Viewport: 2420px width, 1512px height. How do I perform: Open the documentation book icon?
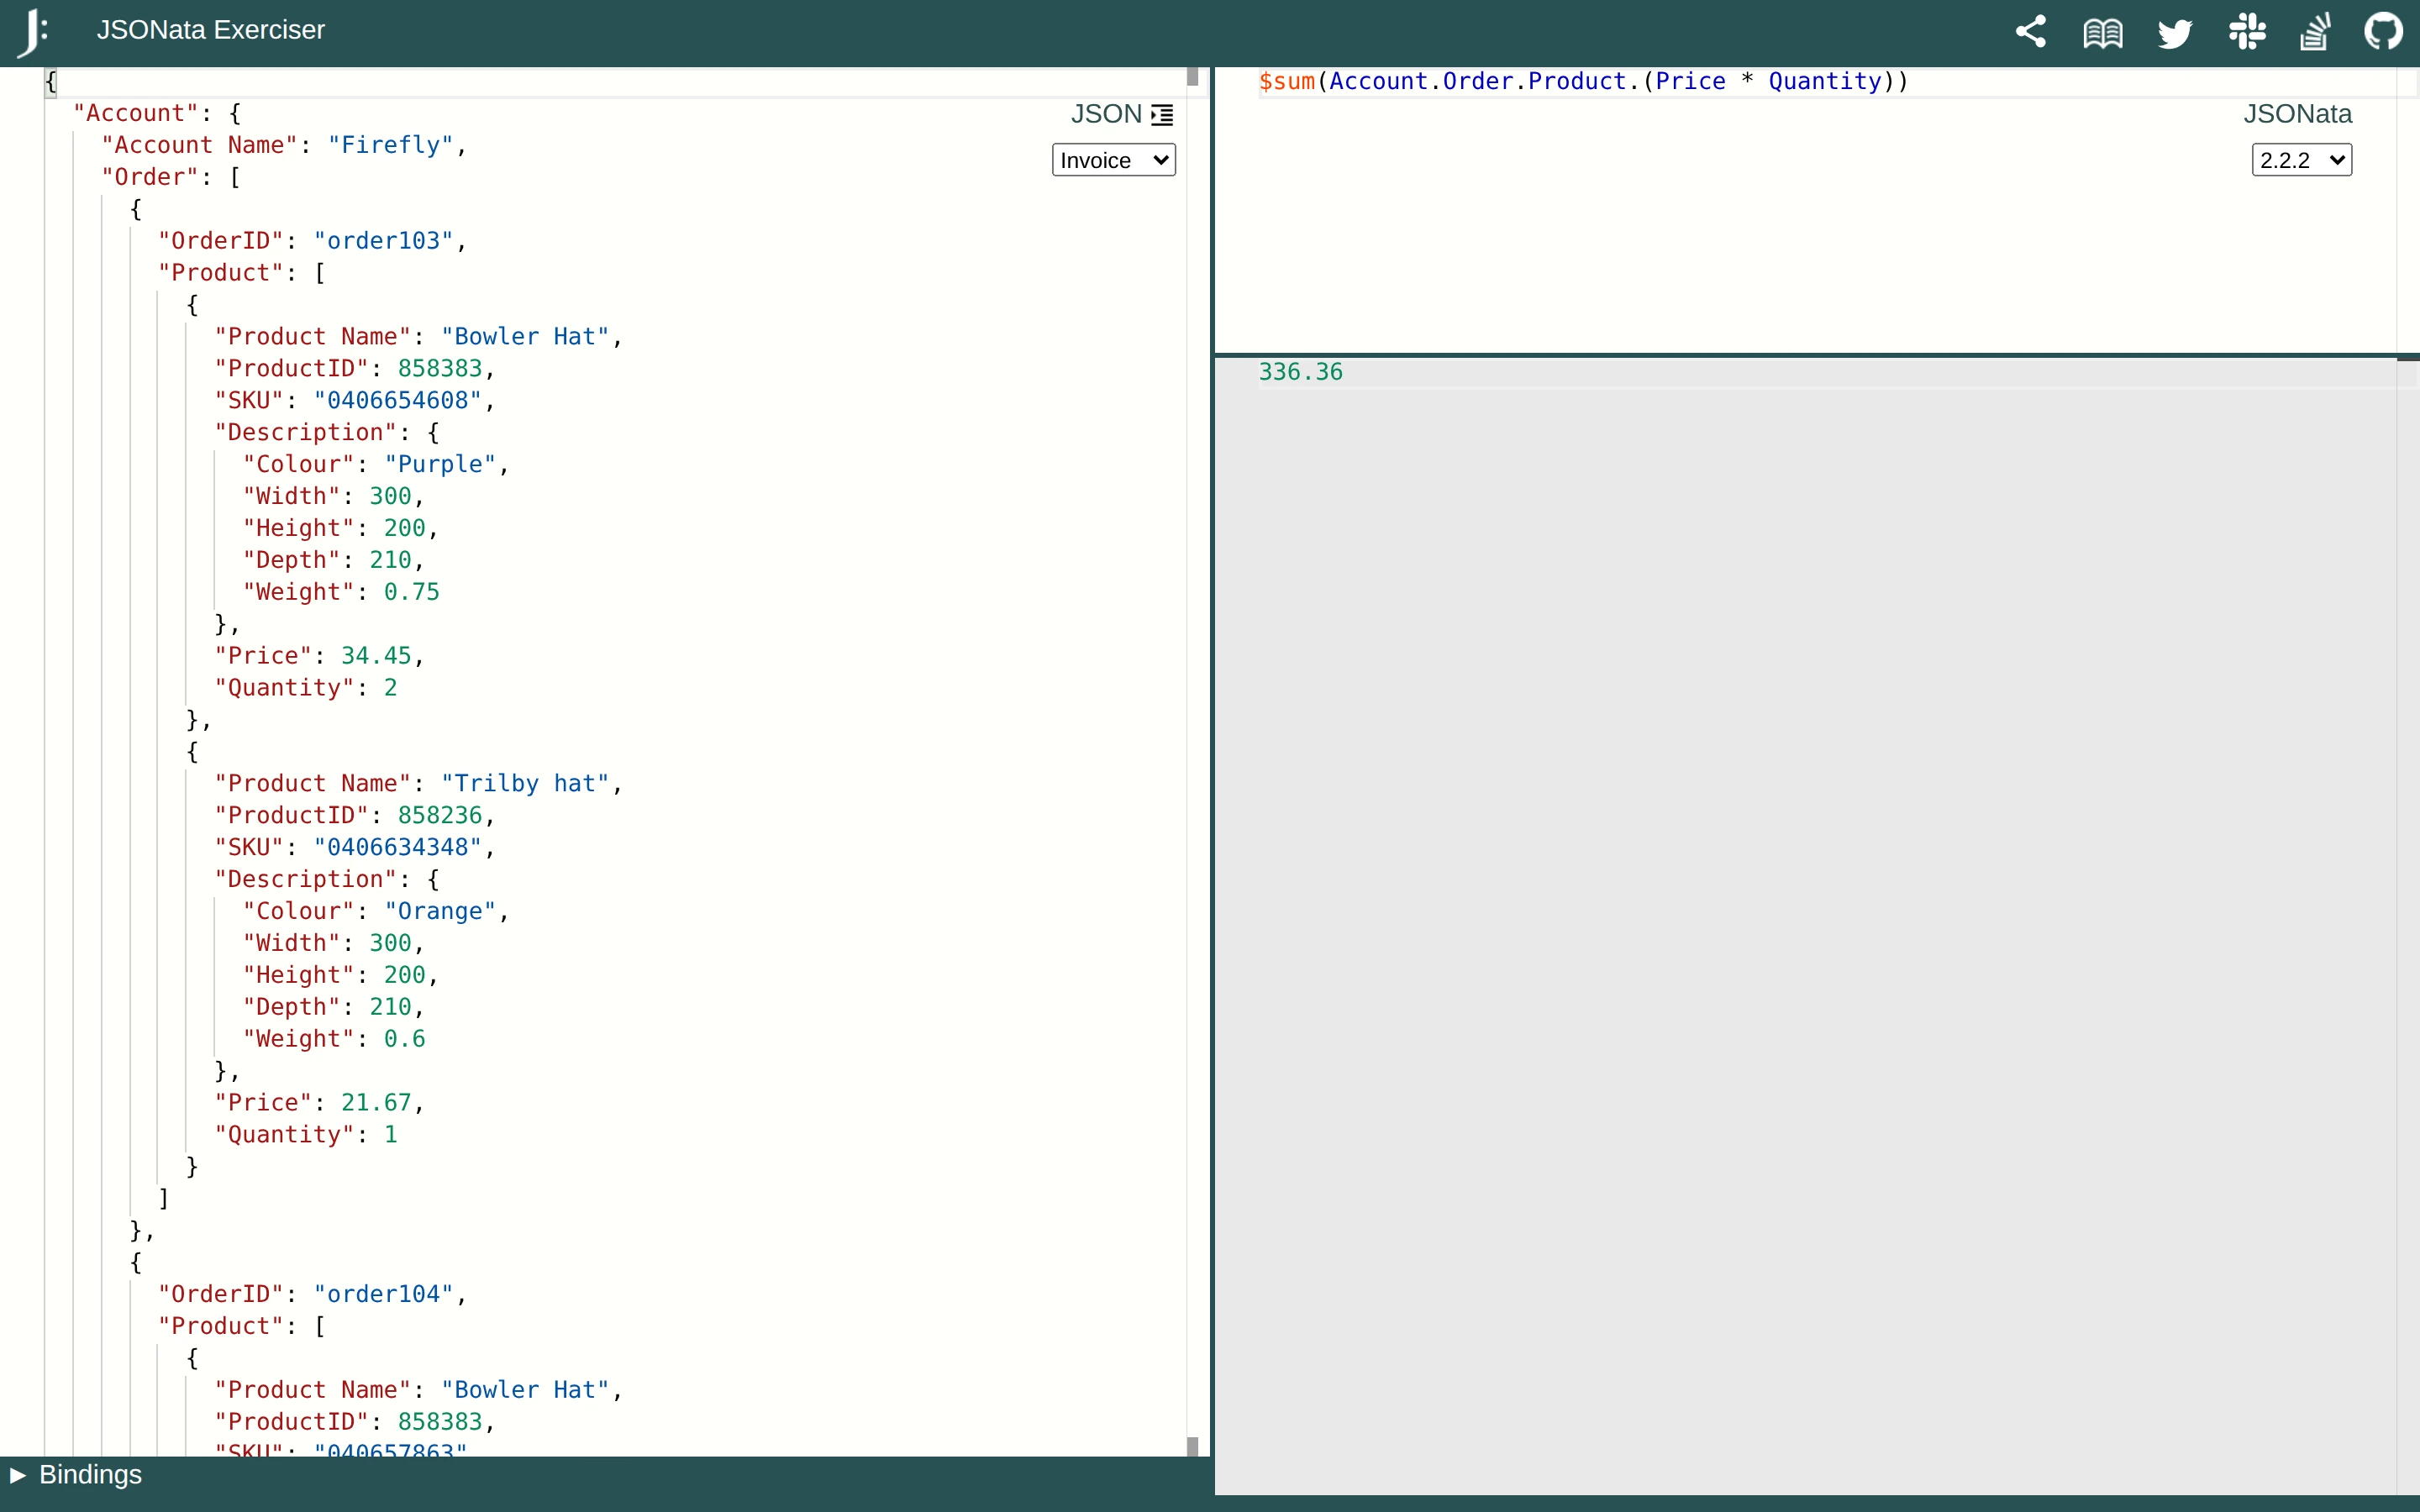(2102, 33)
